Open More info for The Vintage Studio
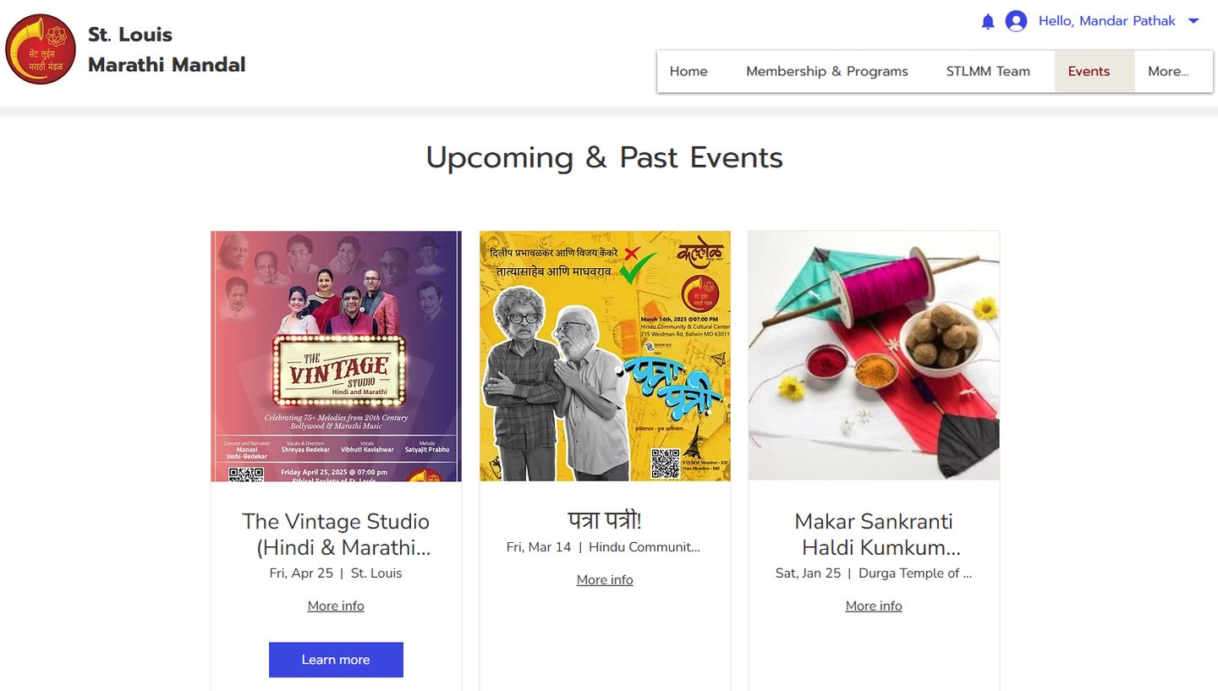This screenshot has height=691, width=1218. [336, 606]
